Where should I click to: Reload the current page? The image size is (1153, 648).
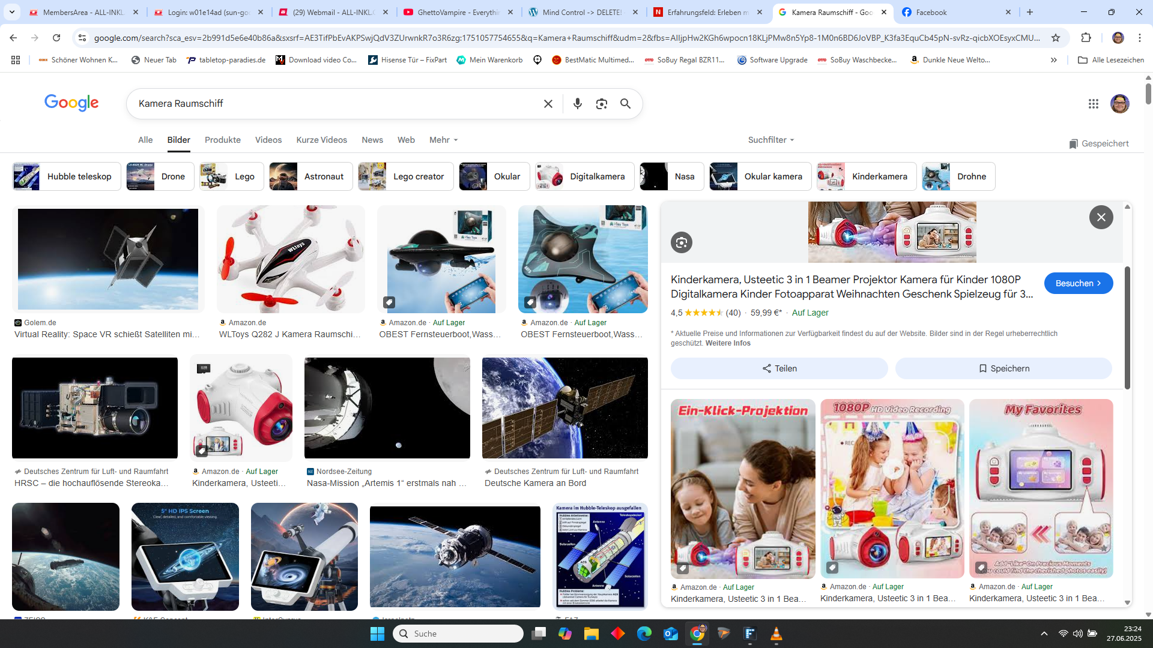(56, 38)
